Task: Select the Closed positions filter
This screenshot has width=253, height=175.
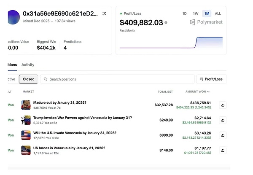Action: pos(29,79)
